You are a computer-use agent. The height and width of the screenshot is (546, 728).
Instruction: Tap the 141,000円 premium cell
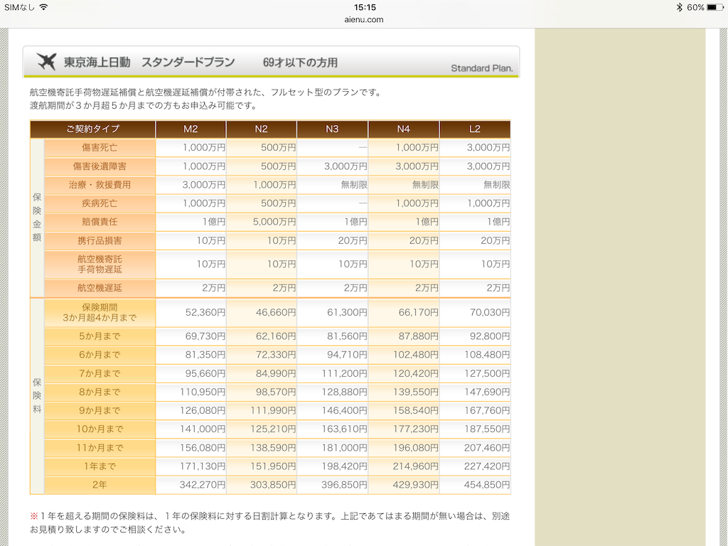coord(191,429)
